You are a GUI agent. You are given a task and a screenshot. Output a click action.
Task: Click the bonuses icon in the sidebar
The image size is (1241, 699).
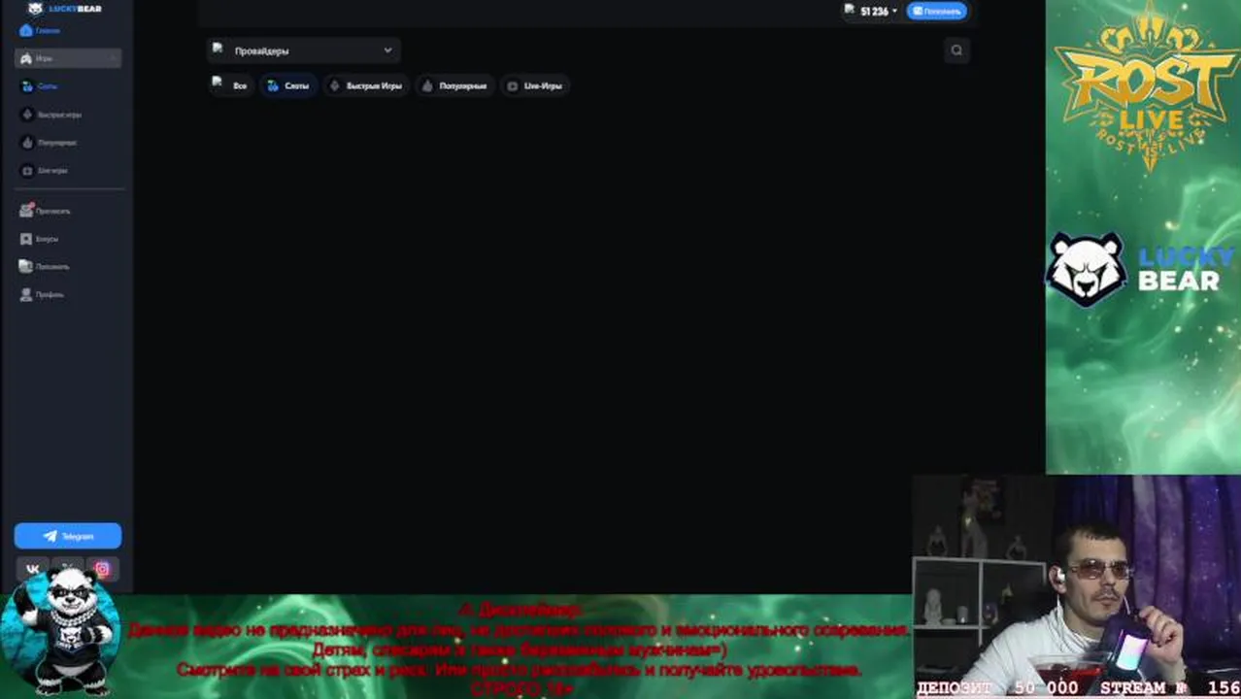[x=27, y=239]
